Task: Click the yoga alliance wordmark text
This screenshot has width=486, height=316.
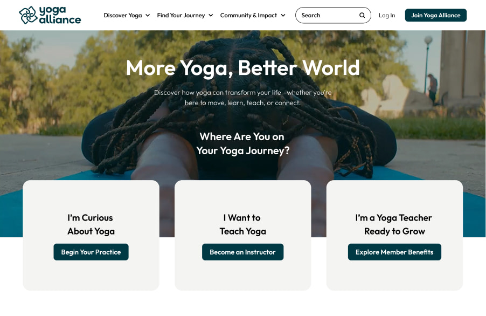Action: [x=60, y=15]
